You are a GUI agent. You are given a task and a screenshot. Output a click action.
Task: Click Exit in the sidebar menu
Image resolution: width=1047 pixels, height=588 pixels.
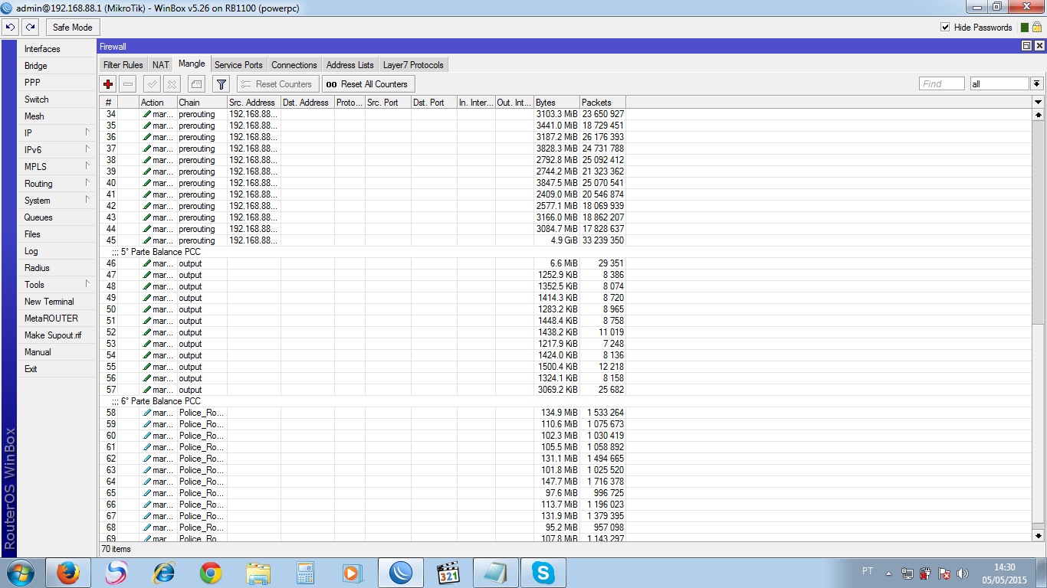coord(58,369)
